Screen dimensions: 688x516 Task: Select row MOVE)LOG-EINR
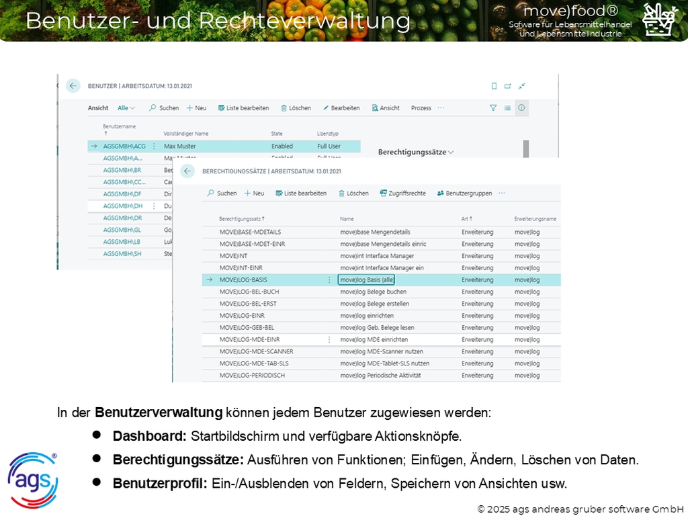coord(382,316)
